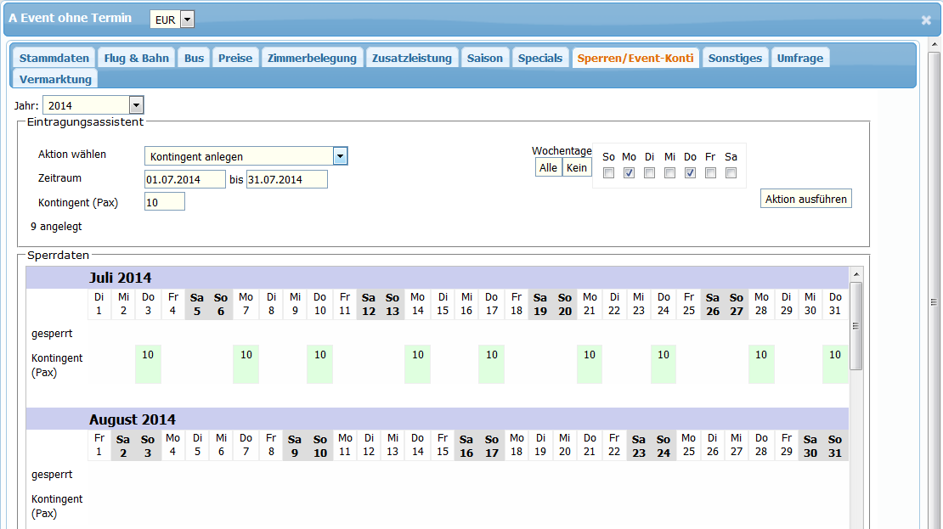
Task: Expand the Jahr 2014 dropdown
Action: (136, 105)
